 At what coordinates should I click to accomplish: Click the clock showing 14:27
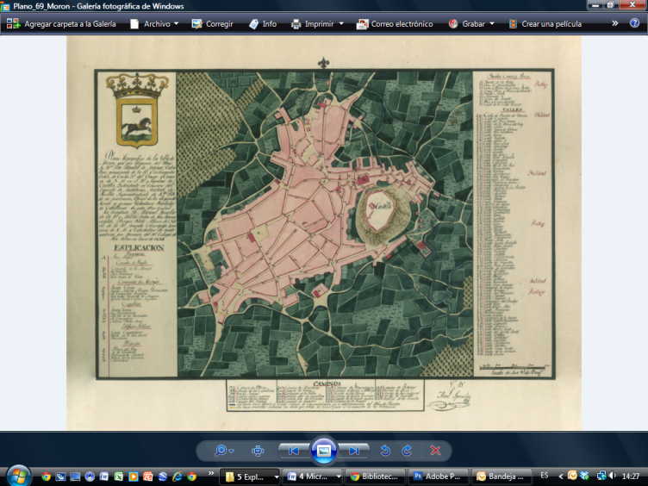[x=631, y=476]
